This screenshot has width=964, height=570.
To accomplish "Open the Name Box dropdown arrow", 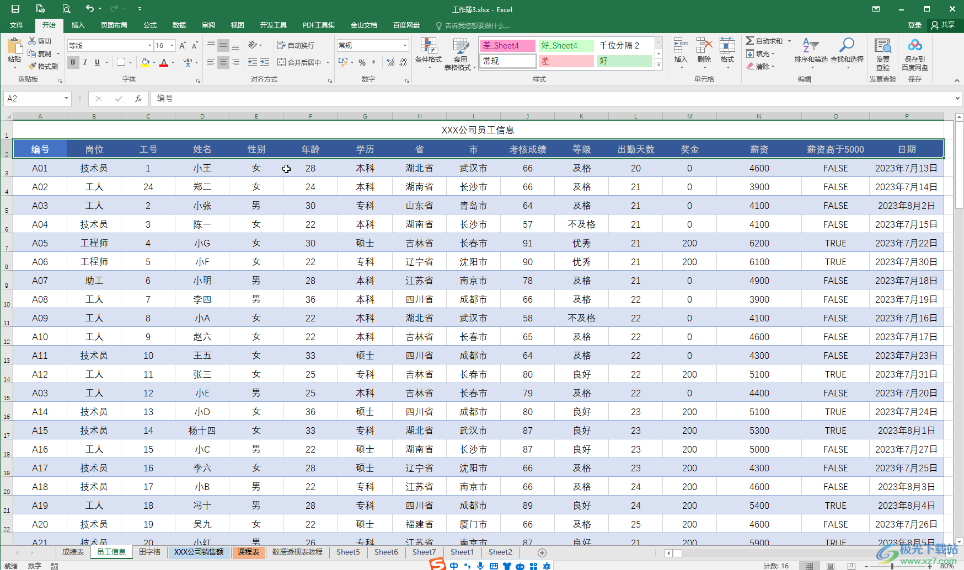I will tap(66, 98).
